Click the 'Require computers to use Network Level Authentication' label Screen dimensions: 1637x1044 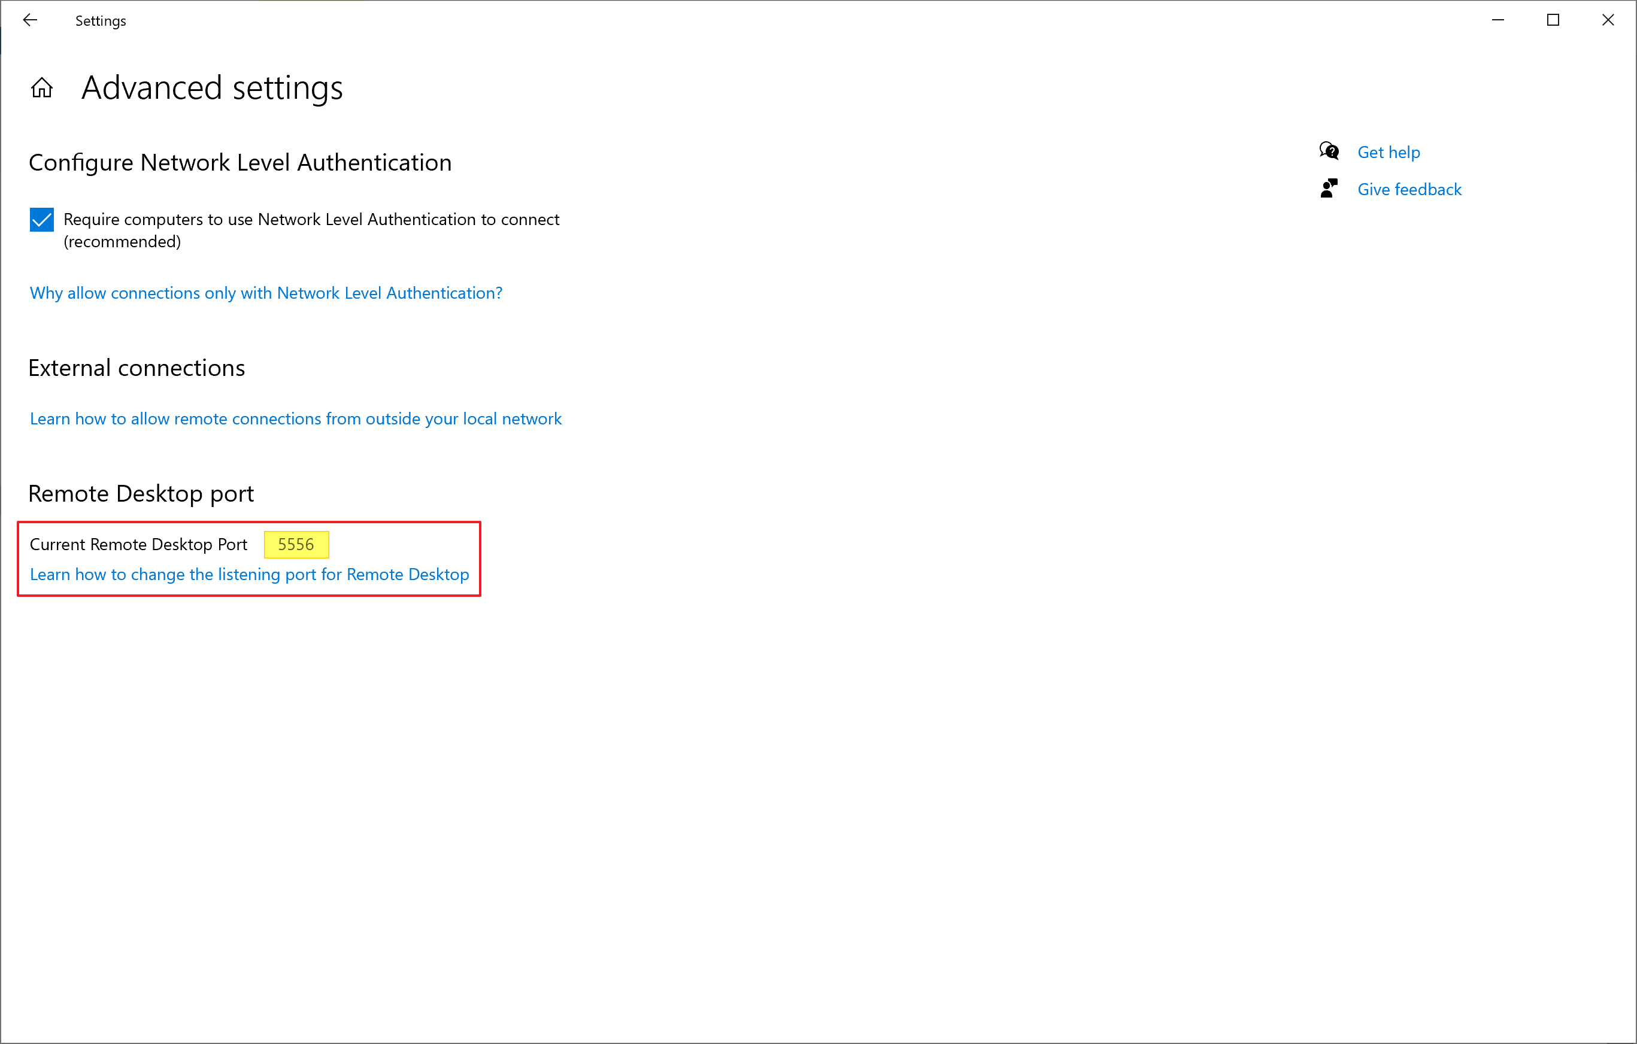pyautogui.click(x=311, y=220)
